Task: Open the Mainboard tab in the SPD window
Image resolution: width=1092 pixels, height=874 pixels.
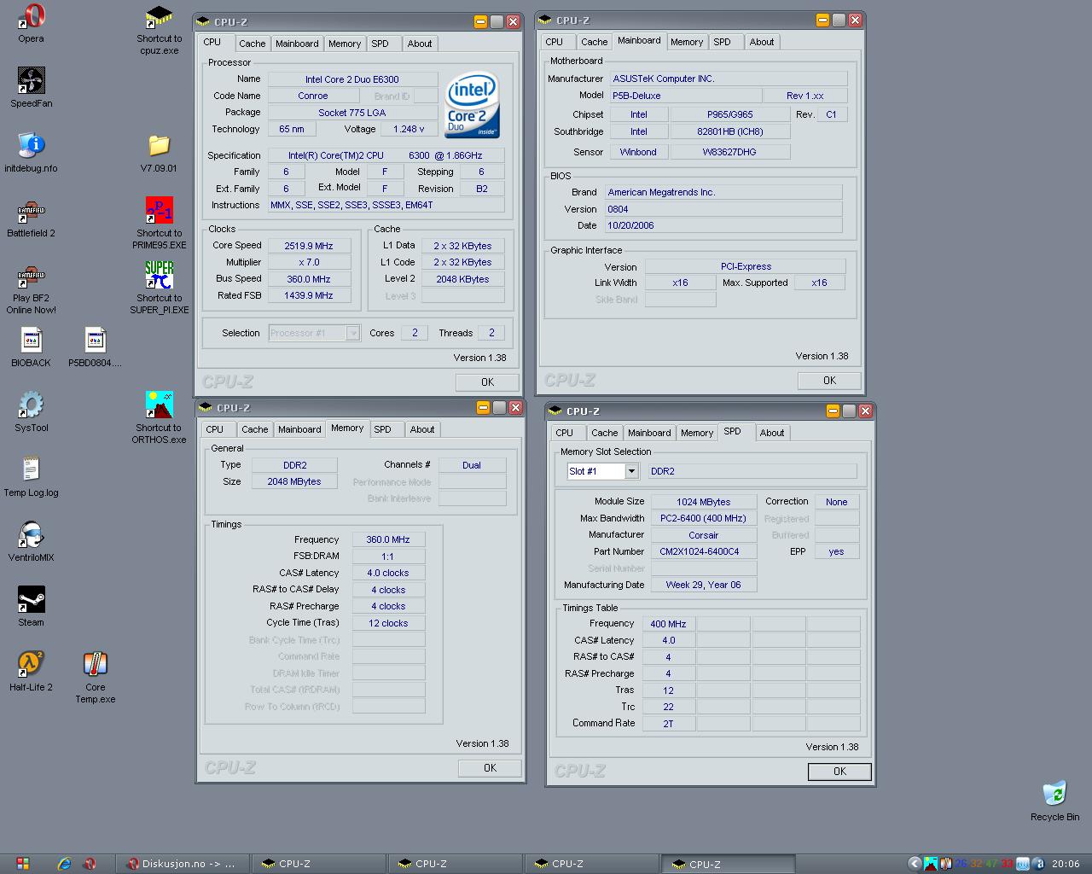Action: (649, 433)
